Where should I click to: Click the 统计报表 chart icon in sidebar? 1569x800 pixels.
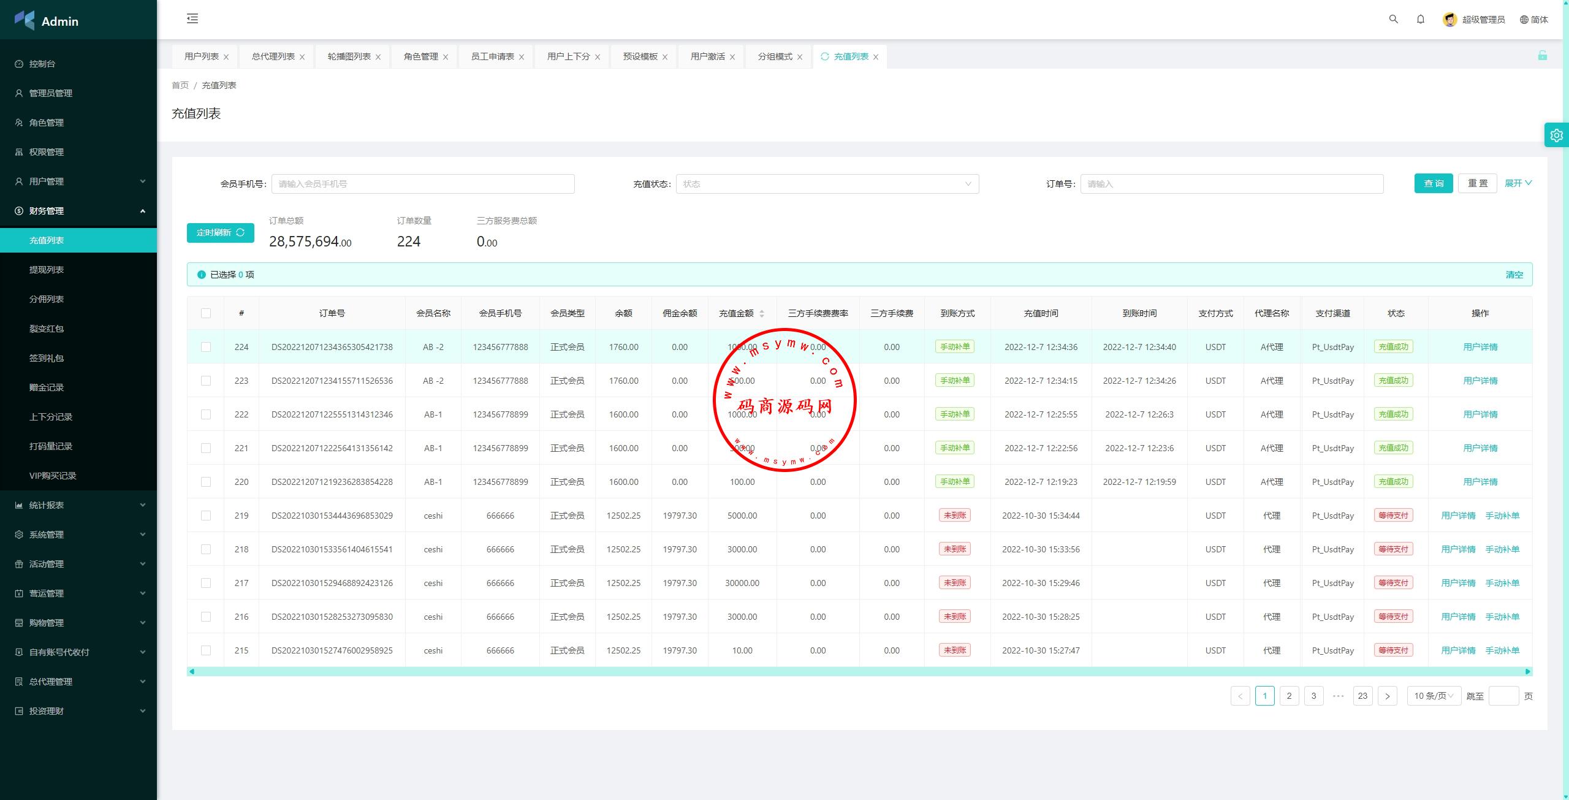click(x=19, y=505)
